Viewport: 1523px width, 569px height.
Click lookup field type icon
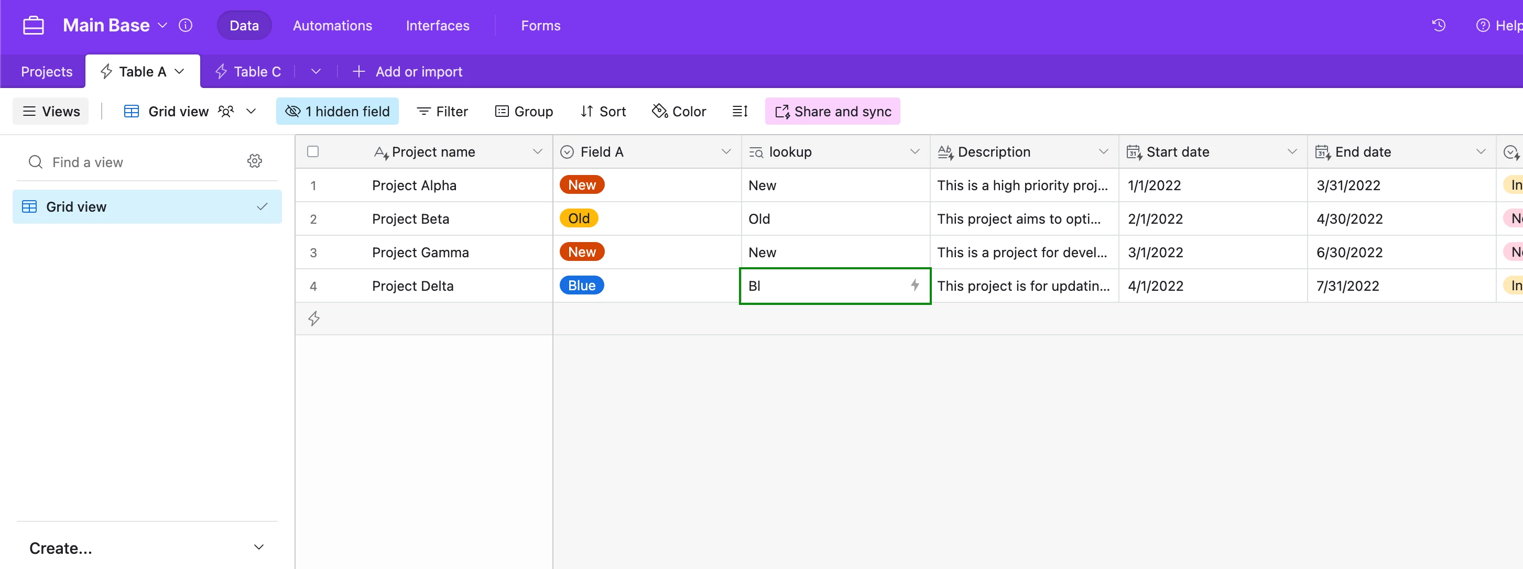756,152
